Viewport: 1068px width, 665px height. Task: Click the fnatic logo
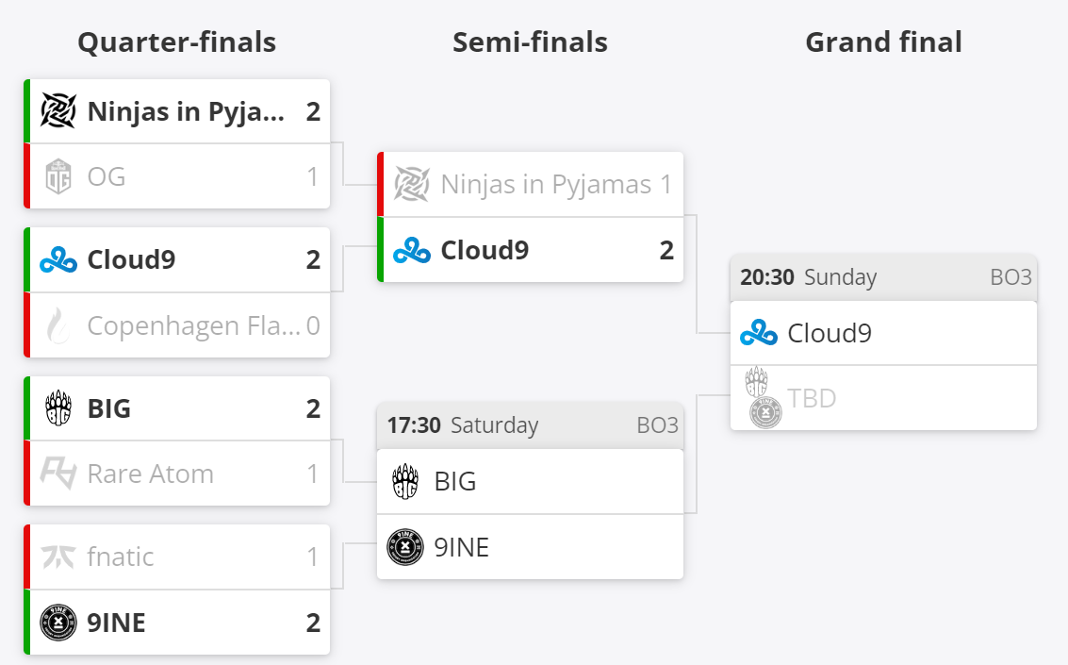(x=58, y=557)
